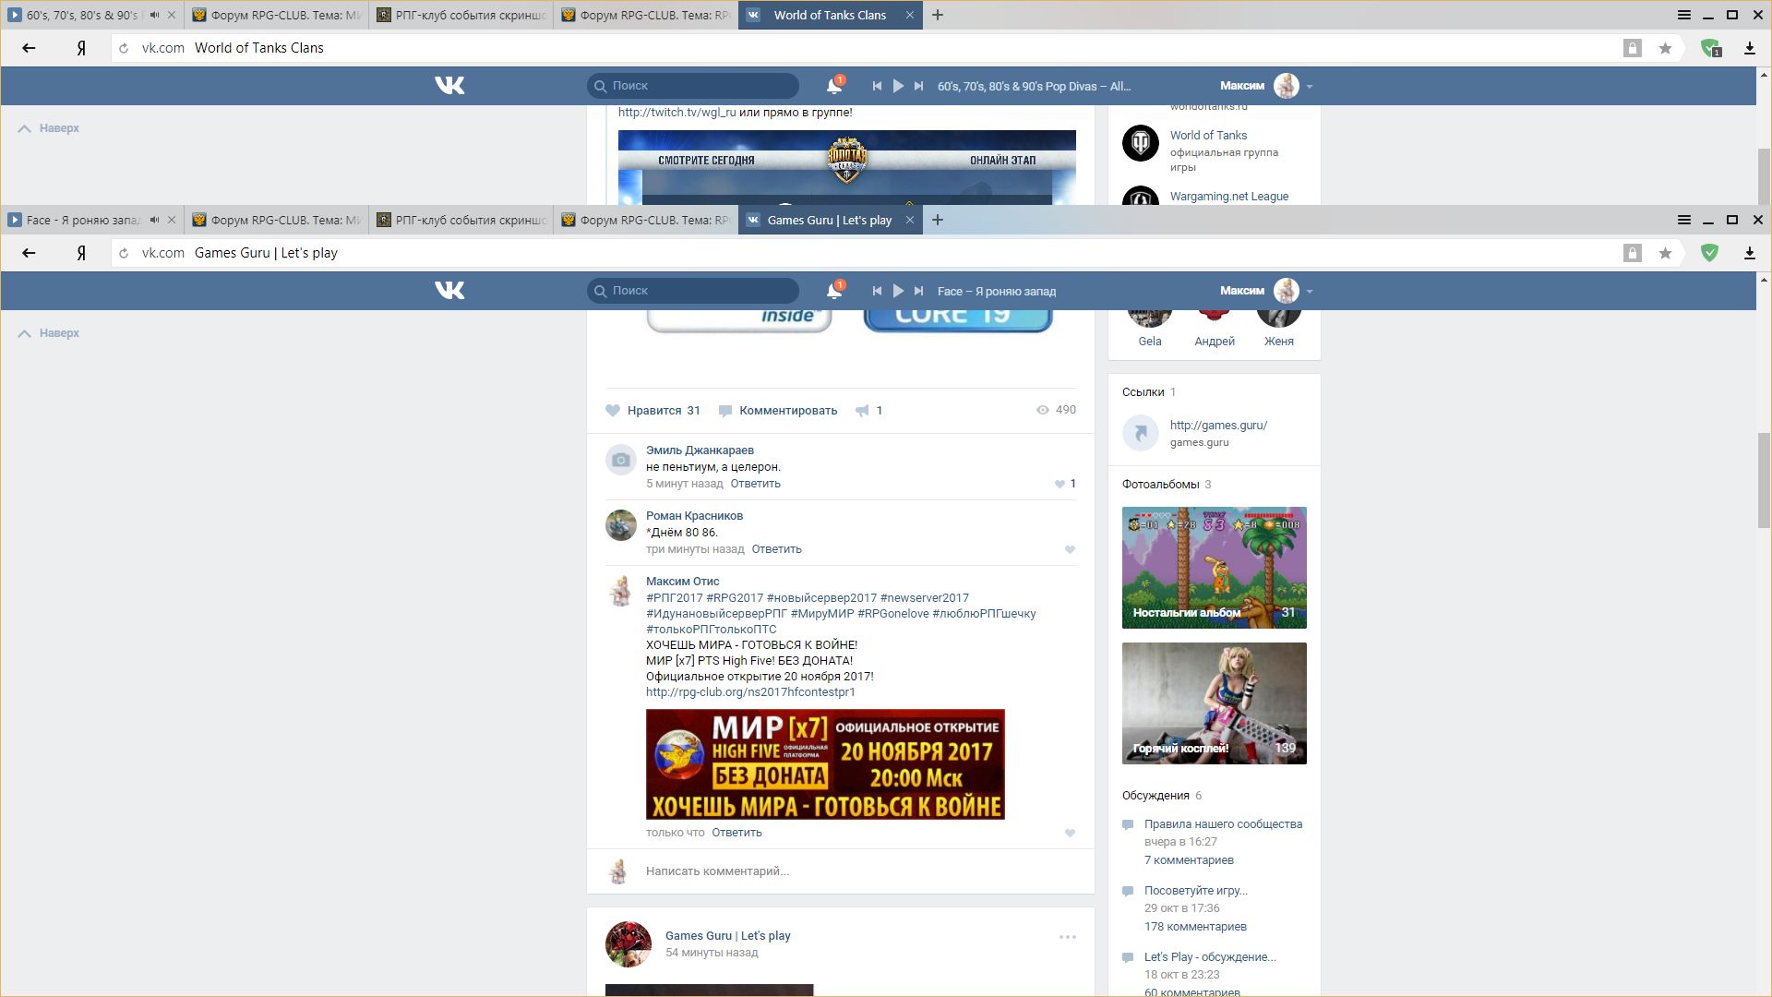Bookmark Games Guru page with star icon
Viewport: 1772px width, 997px height.
[1665, 253]
